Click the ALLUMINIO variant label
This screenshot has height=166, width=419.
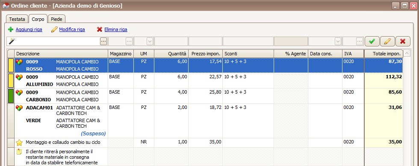pos(39,85)
